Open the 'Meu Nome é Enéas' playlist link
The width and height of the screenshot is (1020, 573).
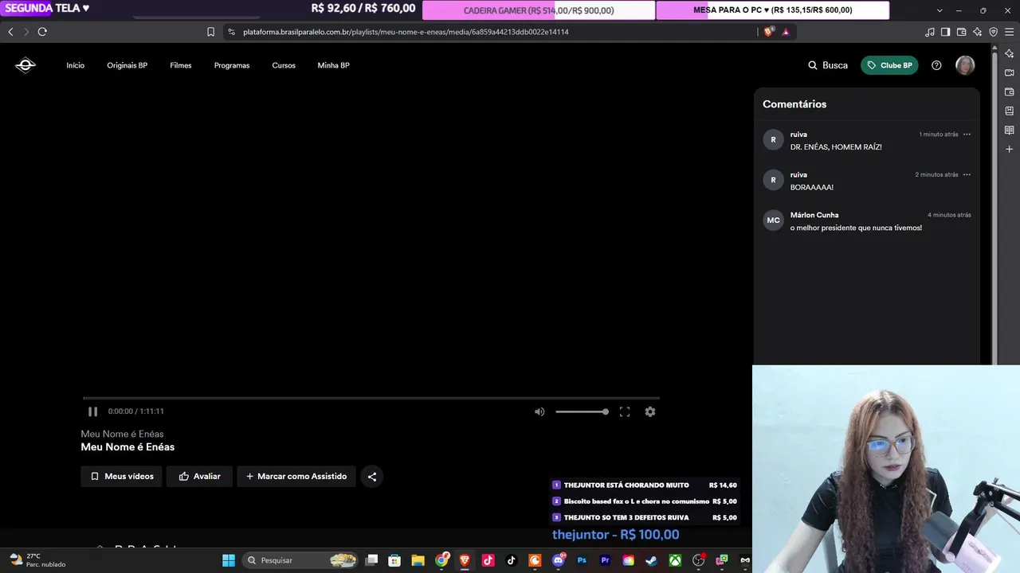pyautogui.click(x=122, y=434)
